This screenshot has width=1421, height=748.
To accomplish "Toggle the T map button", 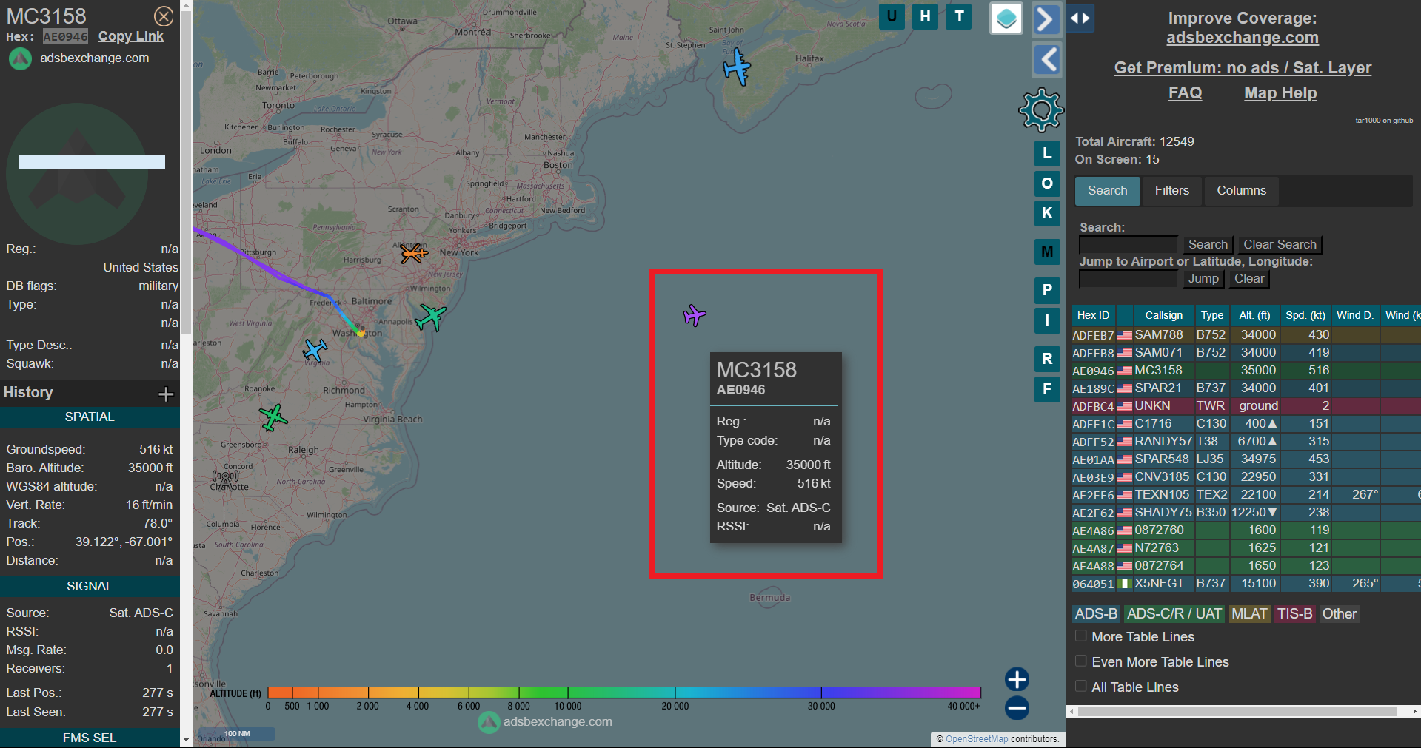I will 959,16.
